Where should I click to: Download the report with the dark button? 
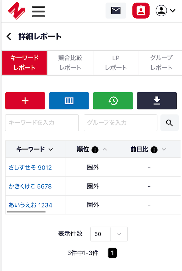point(157,101)
